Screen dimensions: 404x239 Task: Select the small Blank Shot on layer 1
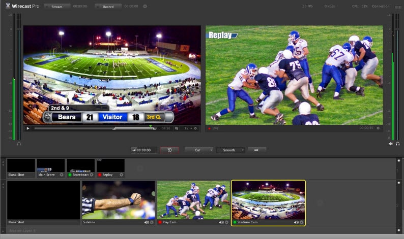pyautogui.click(x=21, y=168)
